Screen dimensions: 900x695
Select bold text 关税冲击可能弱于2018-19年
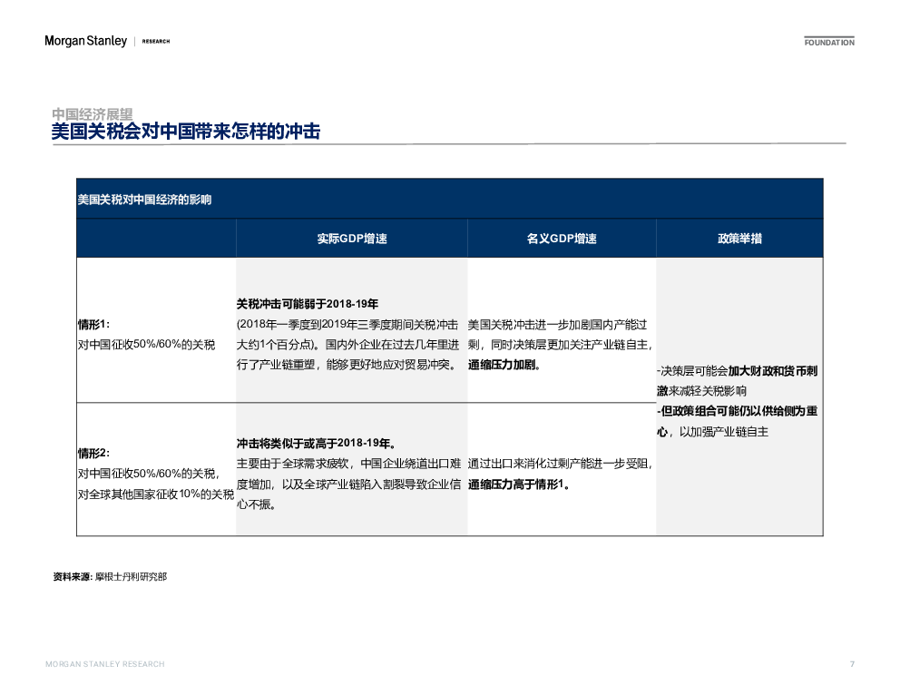pos(307,304)
